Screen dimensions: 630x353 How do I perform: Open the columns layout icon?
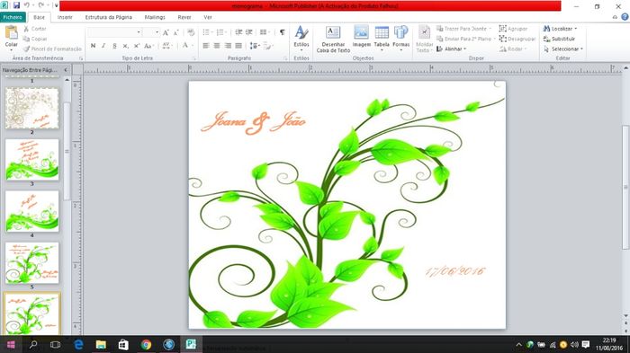coord(264,32)
